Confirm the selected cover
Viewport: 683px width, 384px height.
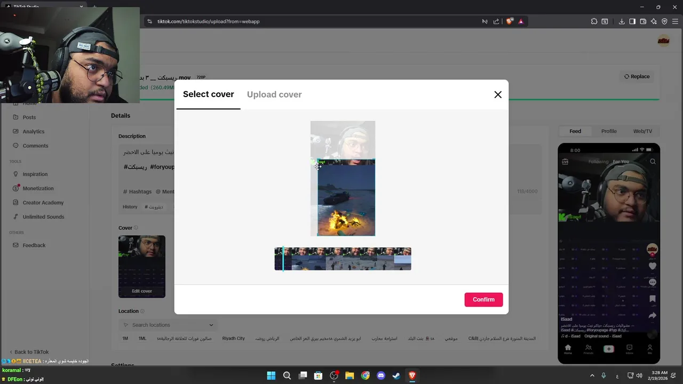tap(483, 300)
